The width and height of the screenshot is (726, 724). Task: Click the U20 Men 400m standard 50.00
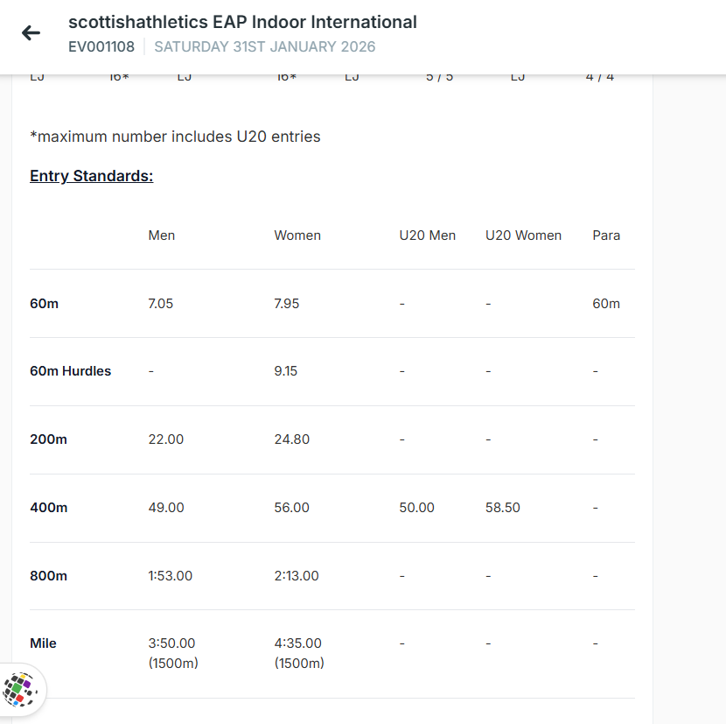point(417,508)
